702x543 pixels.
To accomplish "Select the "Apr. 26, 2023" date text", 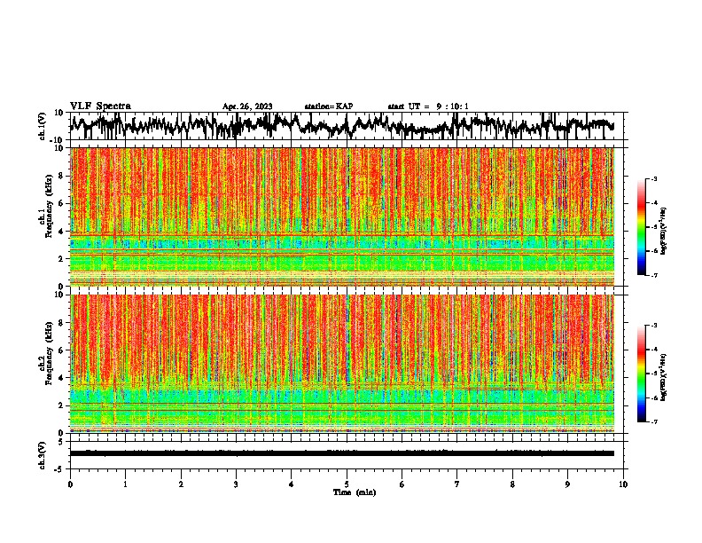I will (247, 106).
